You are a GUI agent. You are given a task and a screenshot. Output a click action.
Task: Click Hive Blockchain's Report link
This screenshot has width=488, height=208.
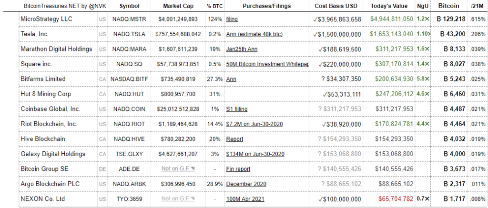click(234, 139)
